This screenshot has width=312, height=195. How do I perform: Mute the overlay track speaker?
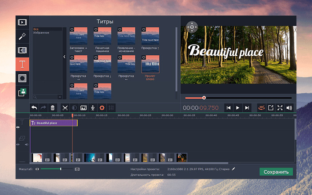(27, 145)
